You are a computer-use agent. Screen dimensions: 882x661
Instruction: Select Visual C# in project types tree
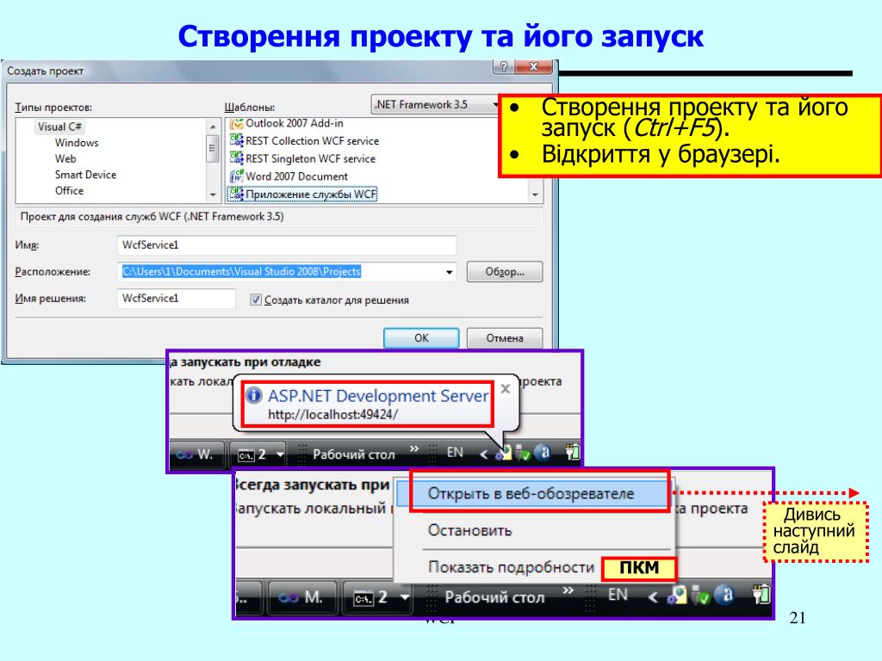(x=59, y=127)
